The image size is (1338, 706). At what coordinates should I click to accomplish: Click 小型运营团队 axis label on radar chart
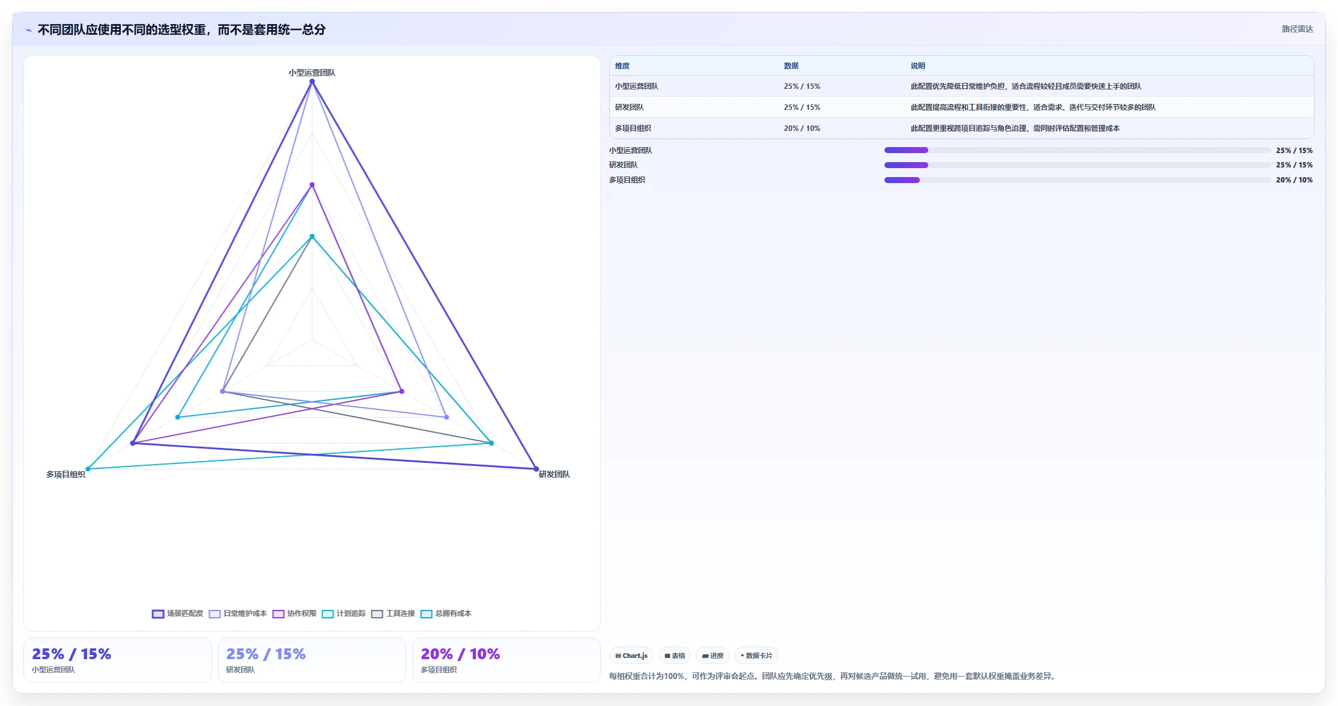click(312, 73)
